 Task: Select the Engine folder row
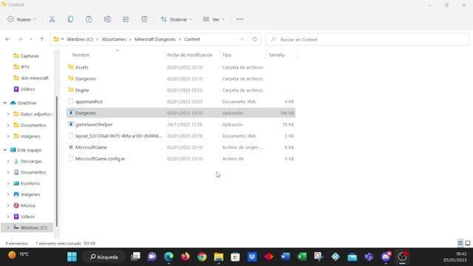click(x=181, y=90)
